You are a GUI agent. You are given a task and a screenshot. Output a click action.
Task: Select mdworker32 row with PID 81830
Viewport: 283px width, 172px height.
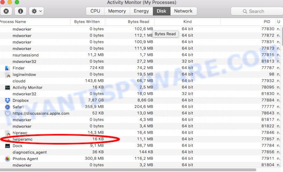click(x=141, y=94)
